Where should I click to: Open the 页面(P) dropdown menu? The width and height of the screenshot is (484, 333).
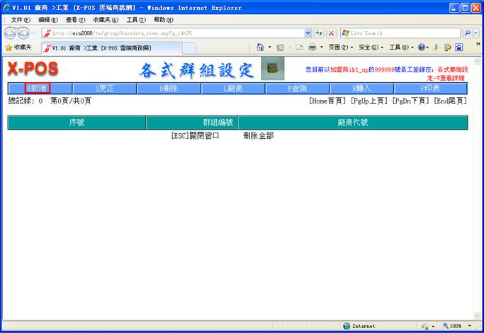[340, 47]
